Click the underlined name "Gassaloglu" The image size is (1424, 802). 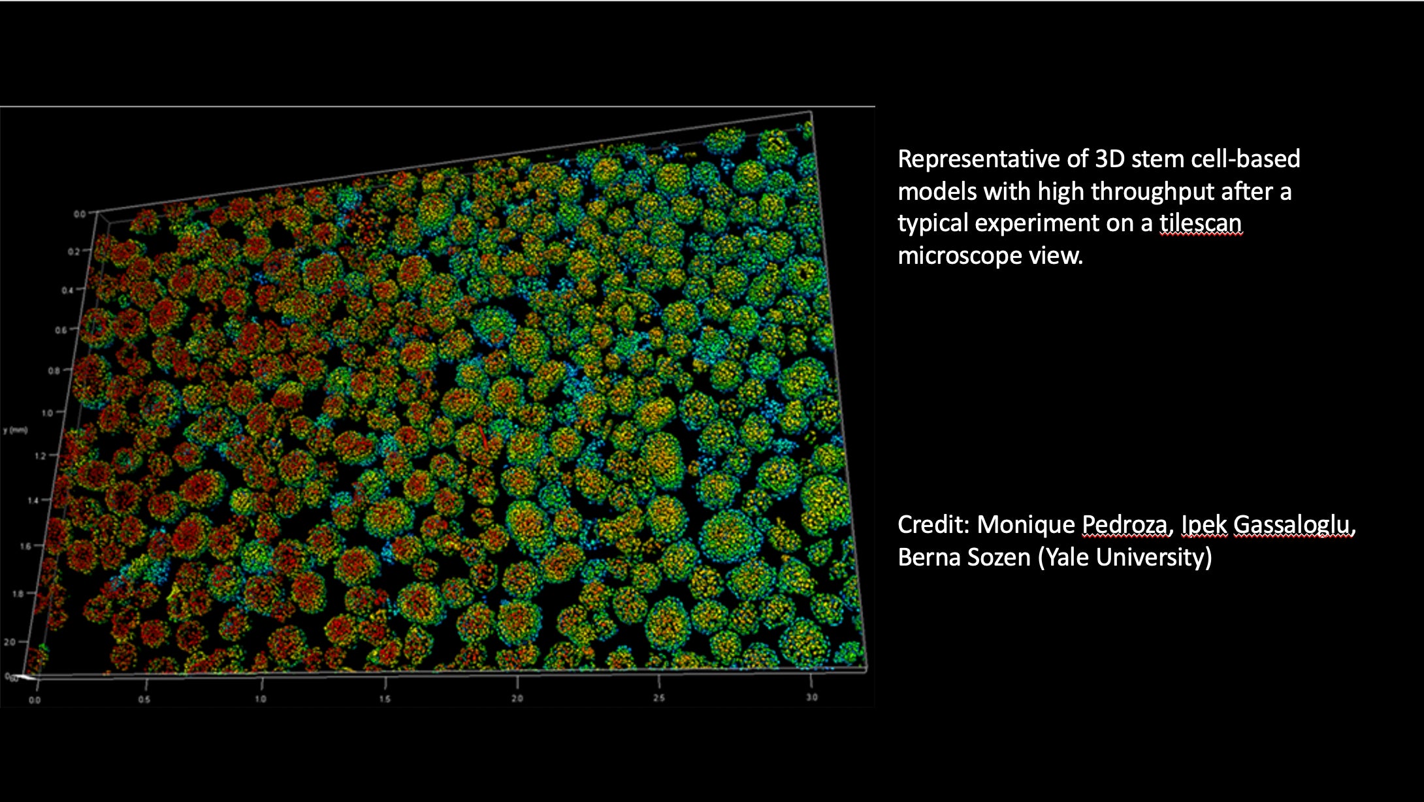[1291, 524]
